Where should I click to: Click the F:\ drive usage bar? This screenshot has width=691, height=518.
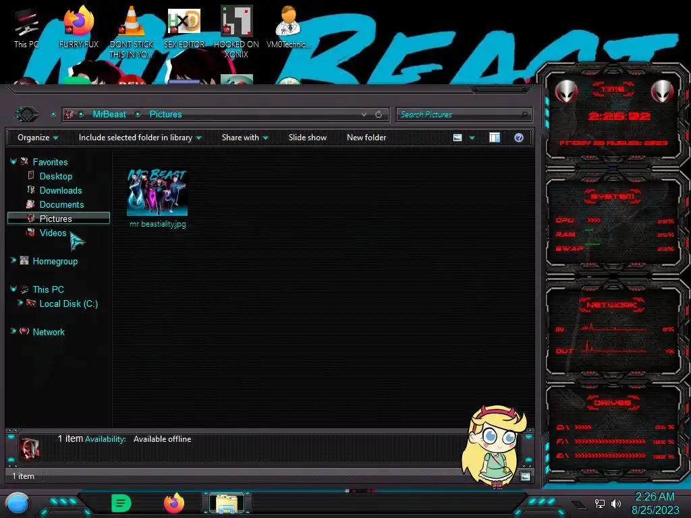tap(610, 441)
